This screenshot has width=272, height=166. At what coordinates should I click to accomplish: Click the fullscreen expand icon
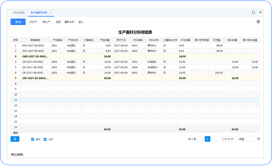(253, 13)
